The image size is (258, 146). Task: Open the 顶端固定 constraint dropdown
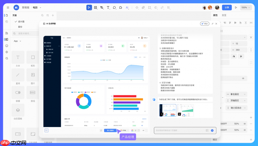(x=236, y=101)
